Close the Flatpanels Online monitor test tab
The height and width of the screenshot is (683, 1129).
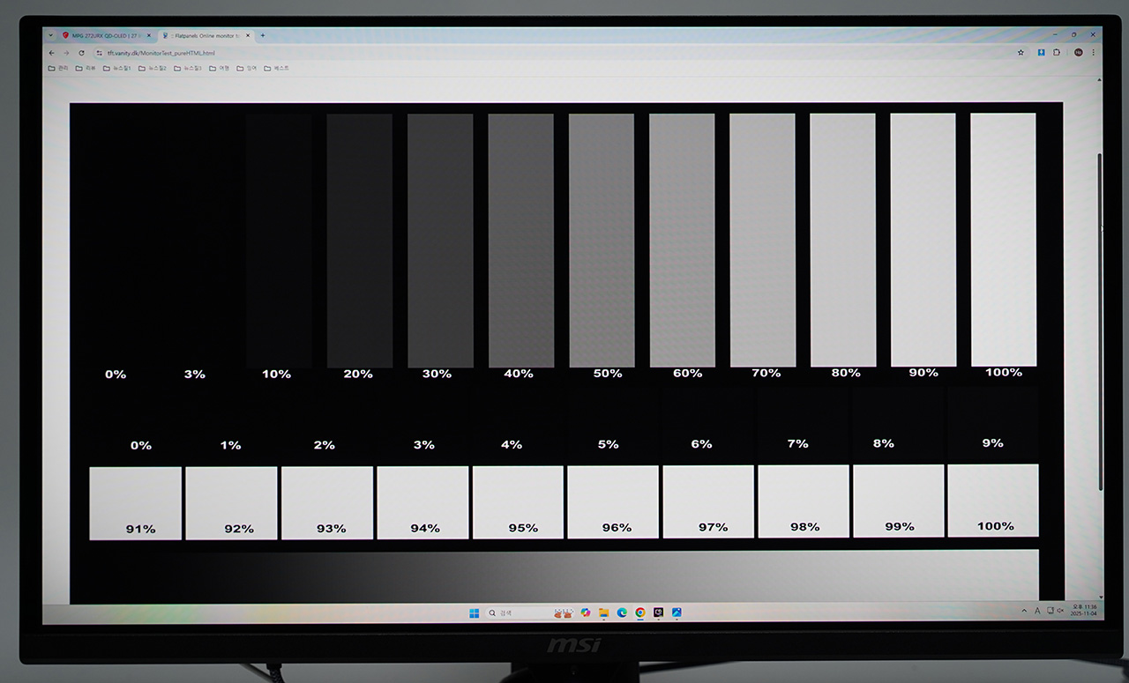pyautogui.click(x=248, y=35)
